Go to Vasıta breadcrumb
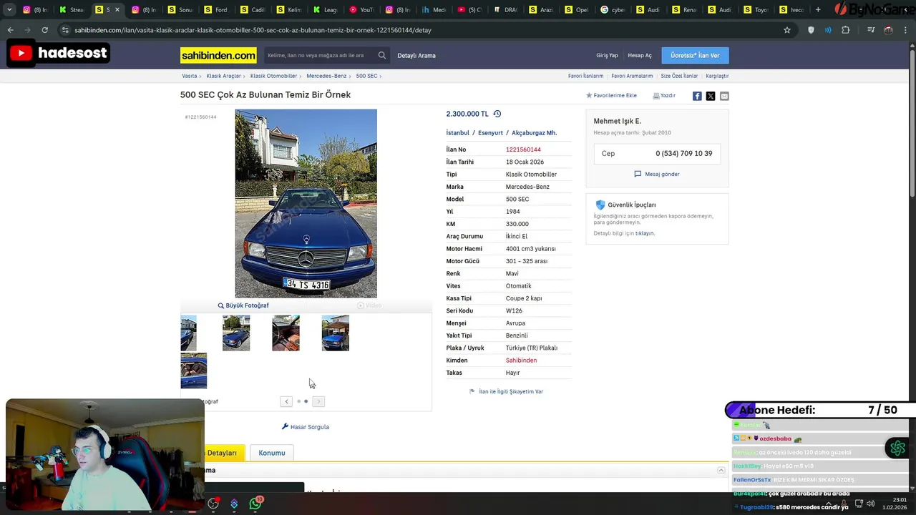The height and width of the screenshot is (515, 916). pos(189,76)
